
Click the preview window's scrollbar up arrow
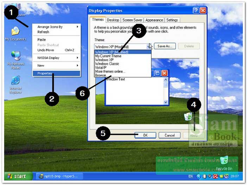point(166,80)
